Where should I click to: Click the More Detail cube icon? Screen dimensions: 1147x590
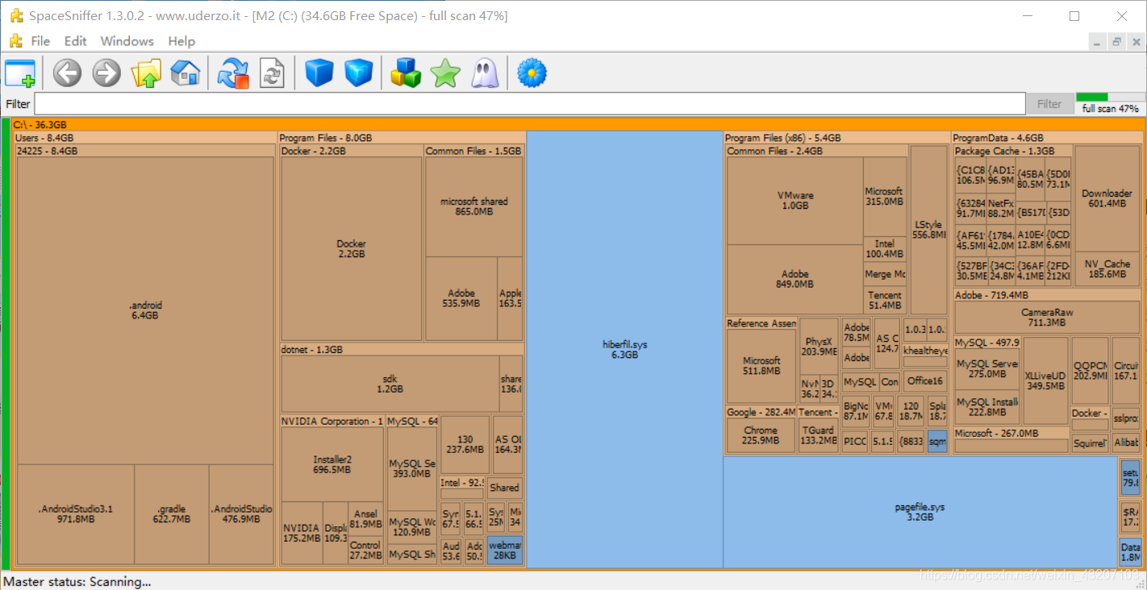click(x=358, y=73)
